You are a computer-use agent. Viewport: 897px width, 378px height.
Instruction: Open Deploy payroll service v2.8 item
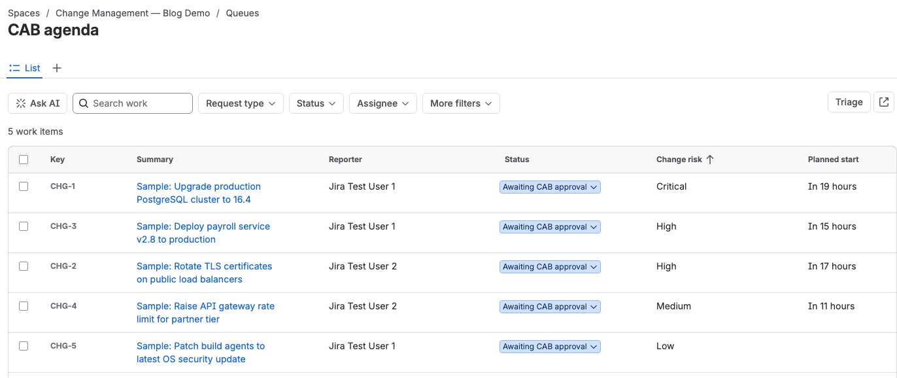point(203,233)
